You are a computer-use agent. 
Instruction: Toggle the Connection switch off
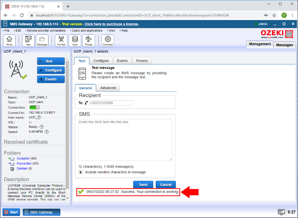click(x=34, y=107)
